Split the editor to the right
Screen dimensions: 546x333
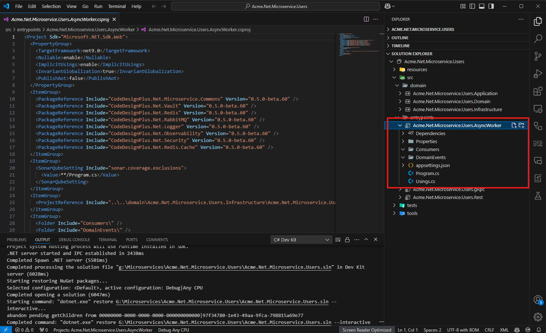(366, 19)
